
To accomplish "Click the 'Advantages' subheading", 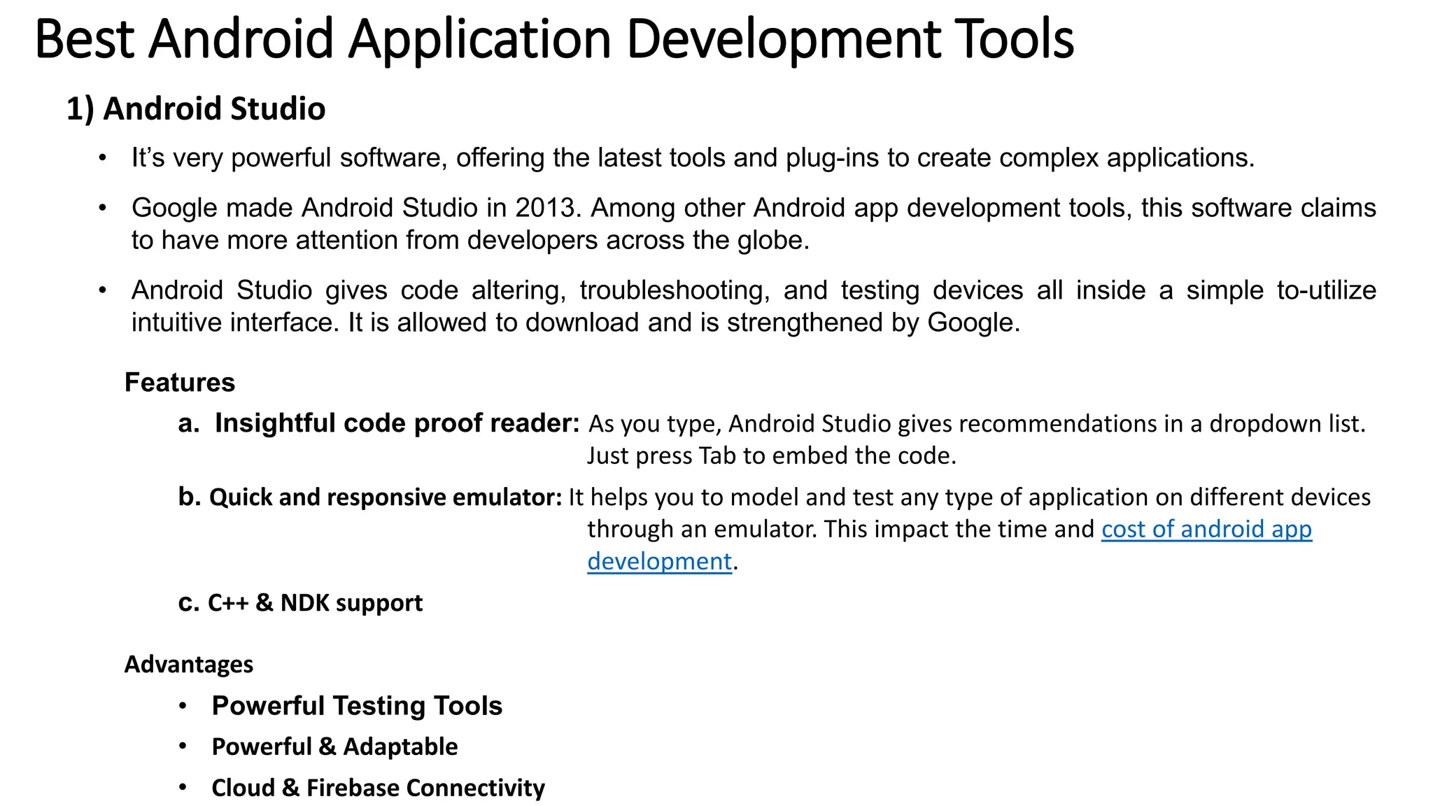I will click(189, 664).
